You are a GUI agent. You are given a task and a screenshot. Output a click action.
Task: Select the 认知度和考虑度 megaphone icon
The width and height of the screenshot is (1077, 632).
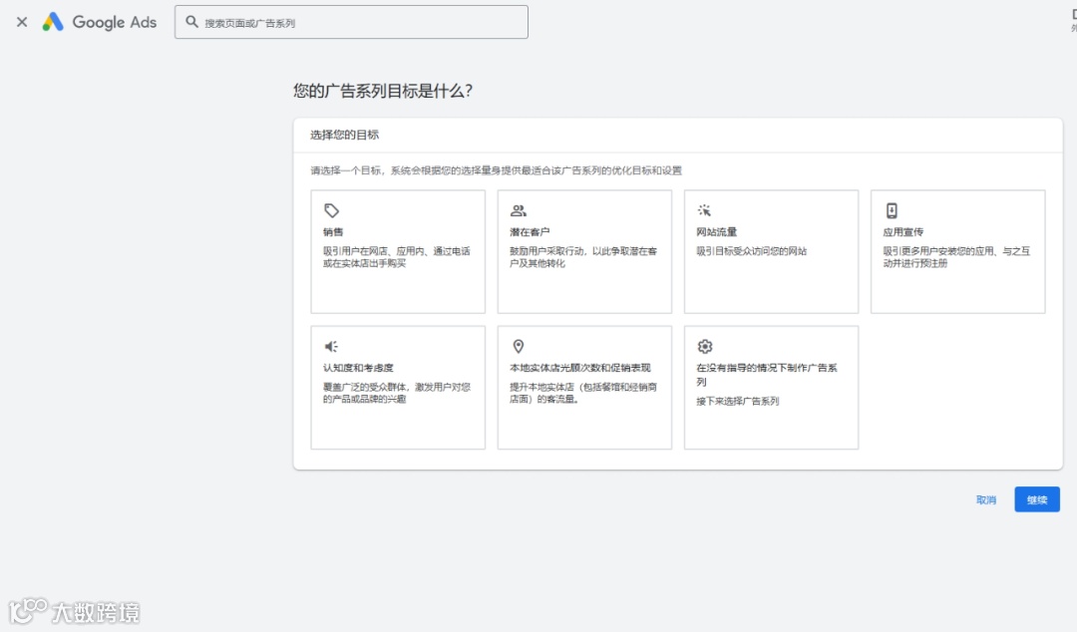coord(332,346)
